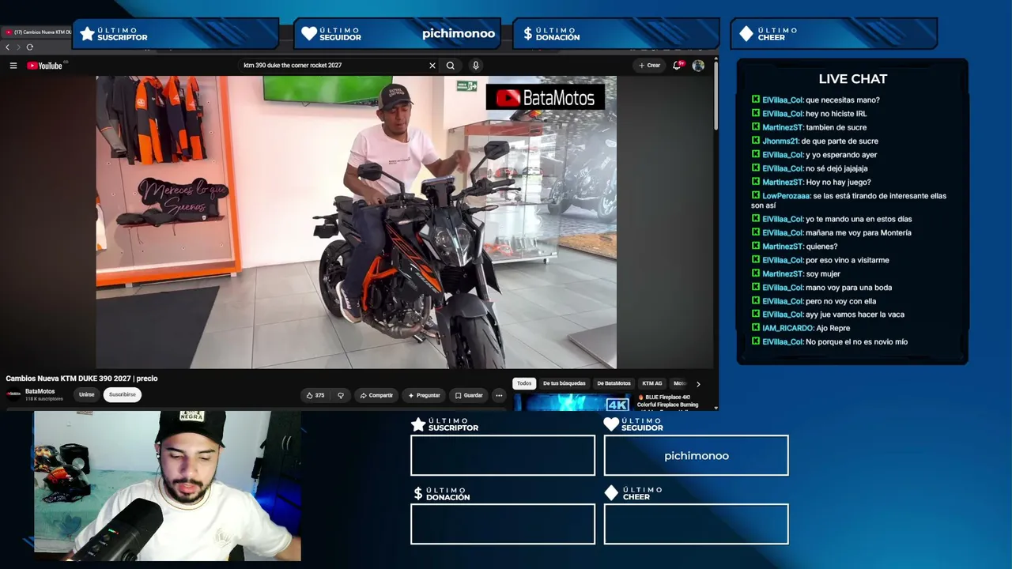Image resolution: width=1012 pixels, height=569 pixels.
Task: Open the YouTube account avatar menu
Action: pyautogui.click(x=698, y=66)
